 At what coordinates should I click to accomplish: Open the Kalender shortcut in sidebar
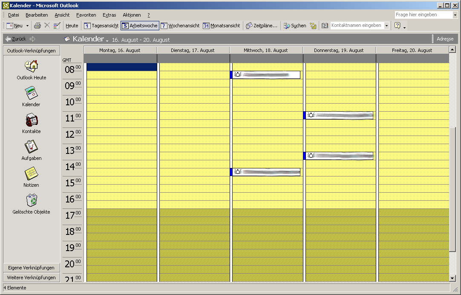click(31, 96)
